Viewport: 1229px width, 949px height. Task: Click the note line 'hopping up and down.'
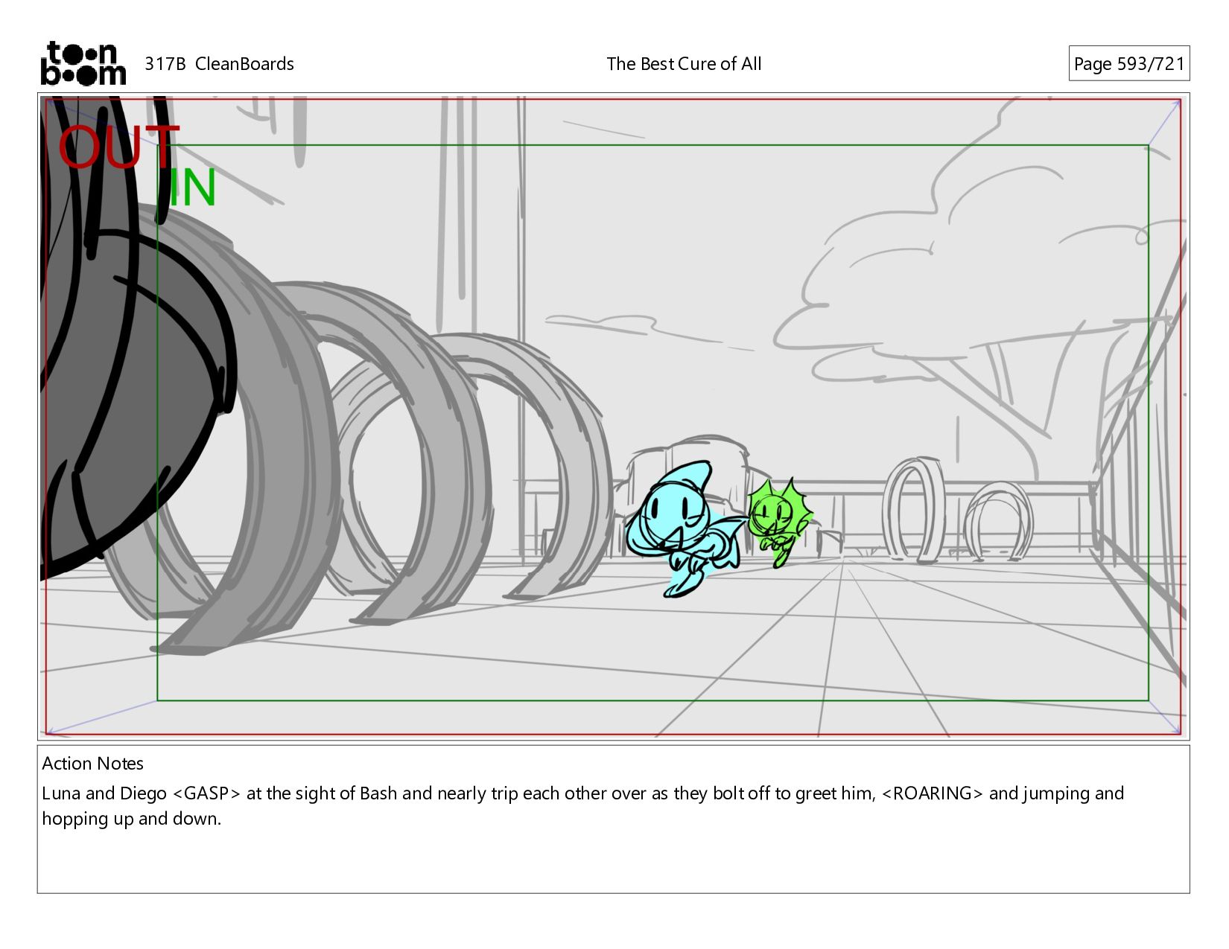(x=131, y=819)
